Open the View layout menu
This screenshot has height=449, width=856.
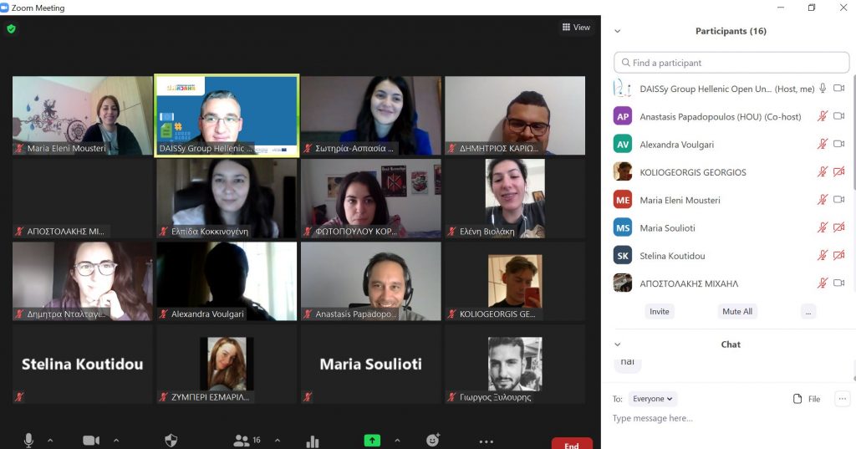576,27
